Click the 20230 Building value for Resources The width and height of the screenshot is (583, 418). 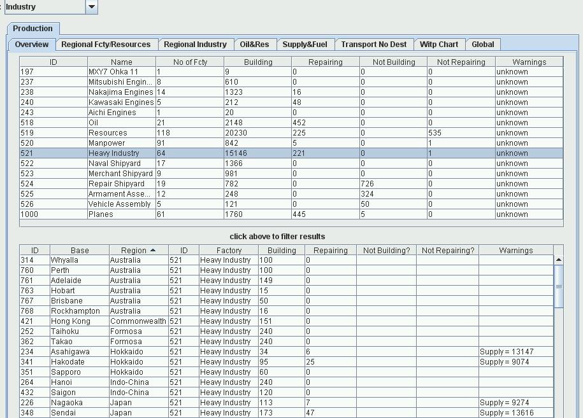[257, 133]
